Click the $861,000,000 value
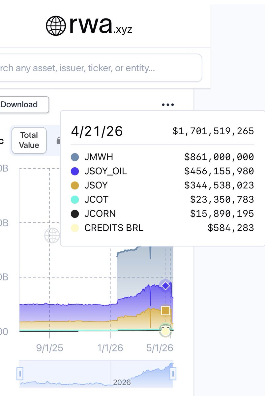265x396 pixels. [219, 157]
